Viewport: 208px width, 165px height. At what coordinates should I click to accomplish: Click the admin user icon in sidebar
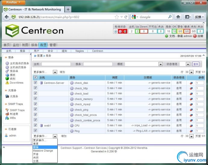(x=6, y=135)
